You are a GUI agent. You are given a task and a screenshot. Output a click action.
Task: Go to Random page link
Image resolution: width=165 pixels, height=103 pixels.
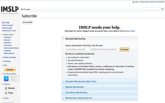tap(7, 28)
